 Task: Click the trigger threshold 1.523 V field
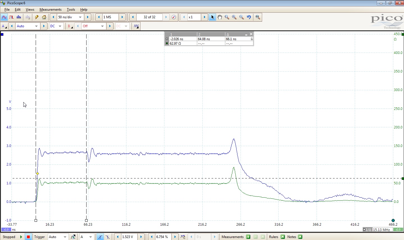pos(129,237)
